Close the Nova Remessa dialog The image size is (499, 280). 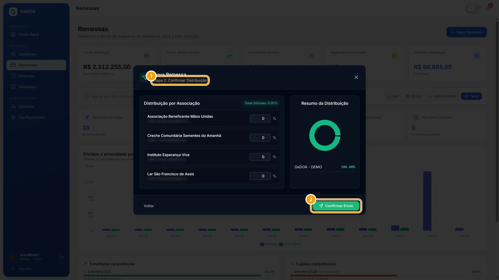click(x=356, y=77)
